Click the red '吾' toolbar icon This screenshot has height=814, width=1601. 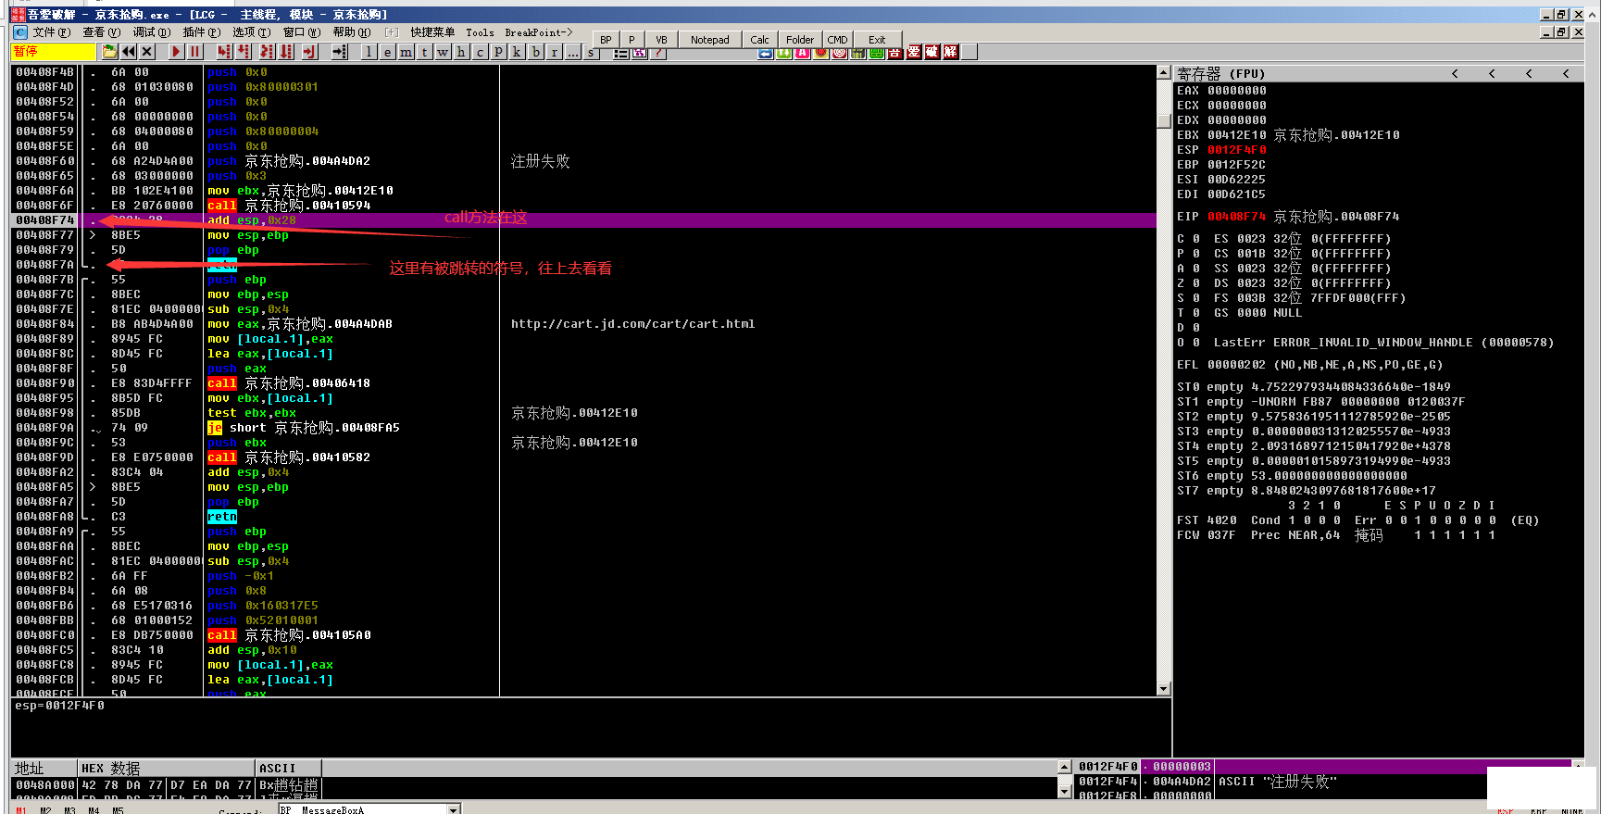[x=894, y=53]
